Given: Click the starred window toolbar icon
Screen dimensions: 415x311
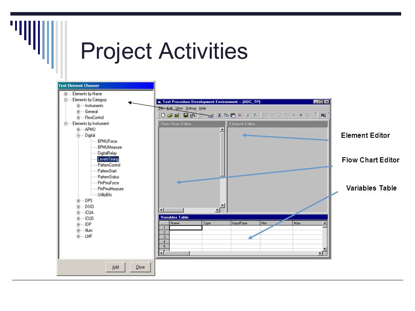Looking at the screenshot, I should pos(210,115).
